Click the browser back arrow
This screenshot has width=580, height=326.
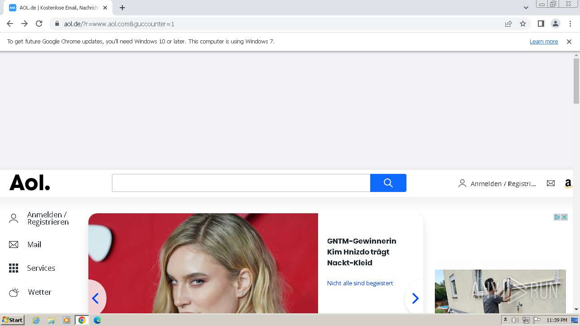(x=10, y=24)
